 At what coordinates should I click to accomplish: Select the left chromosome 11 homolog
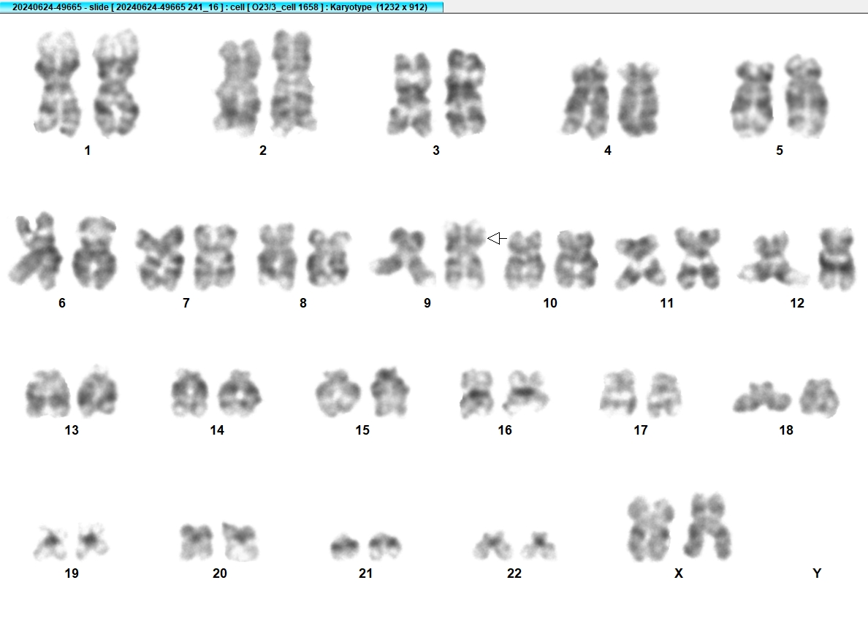(641, 262)
